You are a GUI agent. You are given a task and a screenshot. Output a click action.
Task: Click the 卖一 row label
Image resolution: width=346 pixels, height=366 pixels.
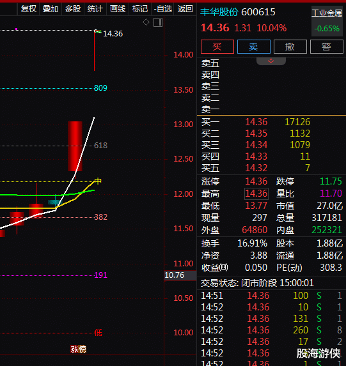[x=210, y=109]
